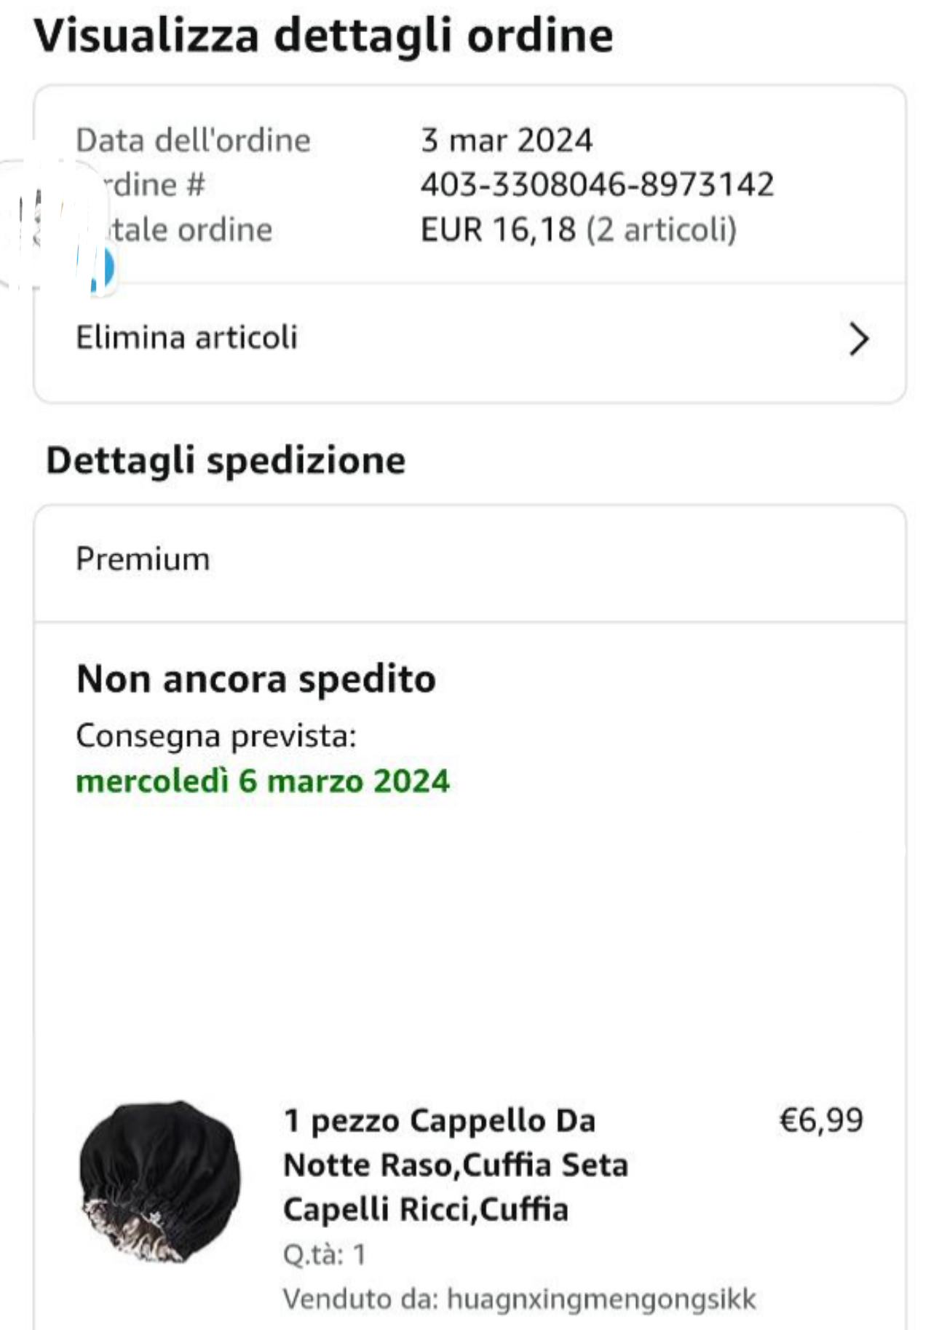Click the order date 3 mar 2024
The height and width of the screenshot is (1330, 939).
click(507, 140)
